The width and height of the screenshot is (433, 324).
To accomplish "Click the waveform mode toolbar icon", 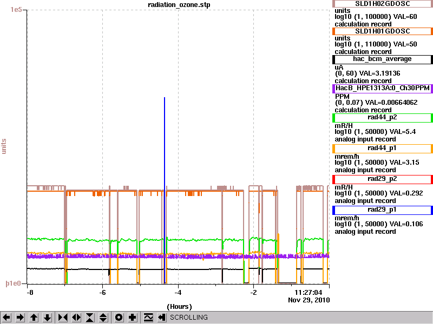I will click(x=148, y=318).
